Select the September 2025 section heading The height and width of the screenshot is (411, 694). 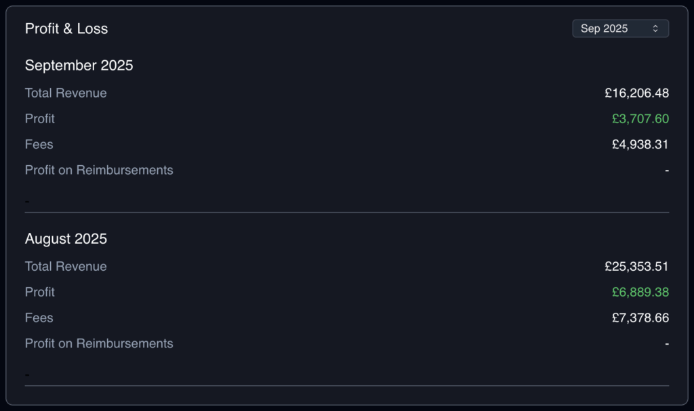click(x=79, y=66)
